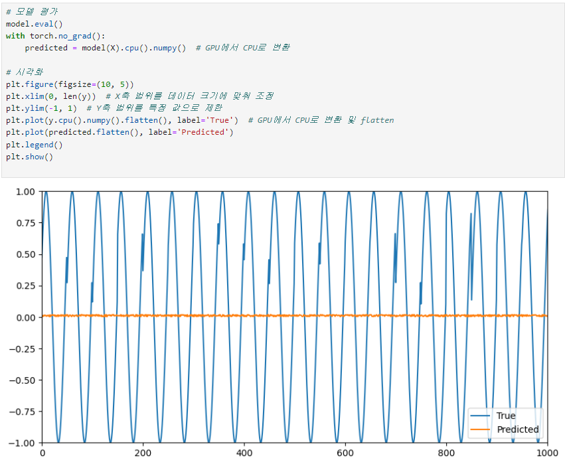
Task: Click the x-axis tick label 600
Action: tap(345, 453)
